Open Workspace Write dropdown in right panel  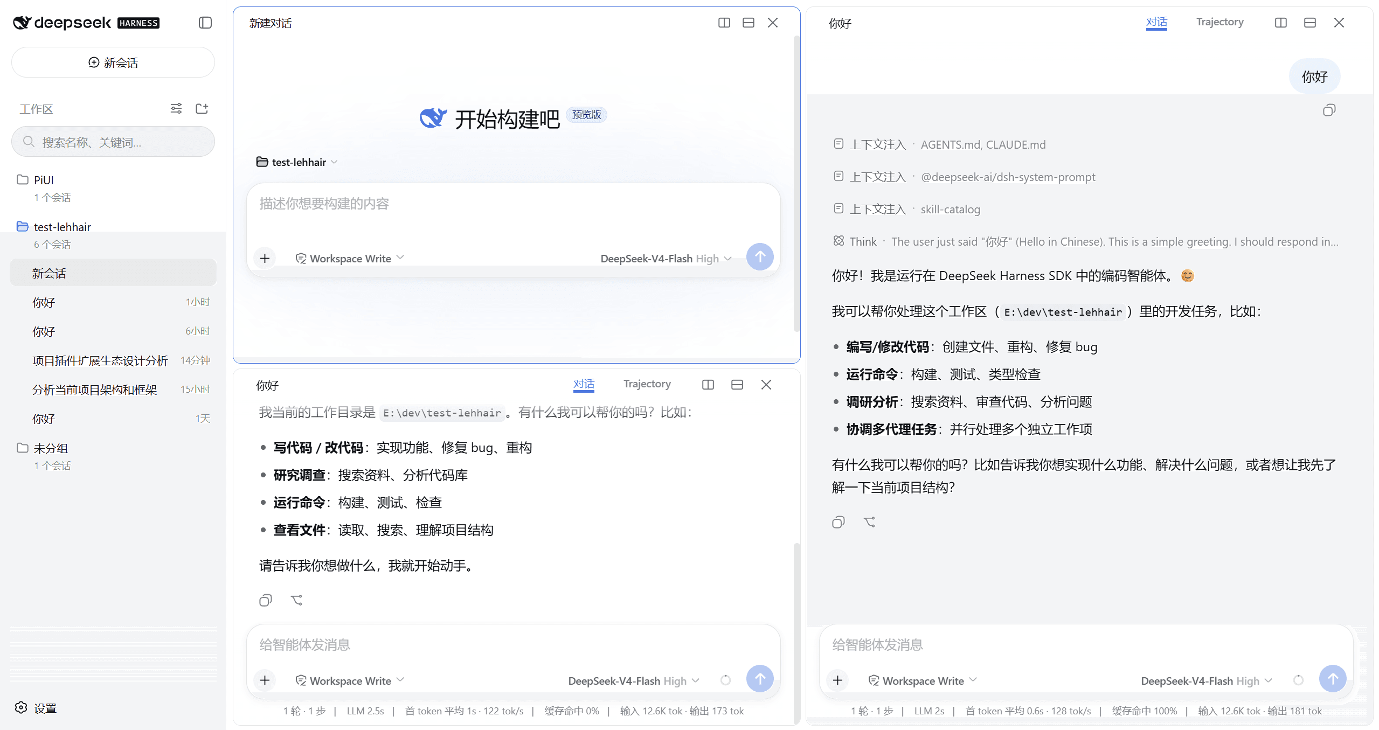point(923,680)
